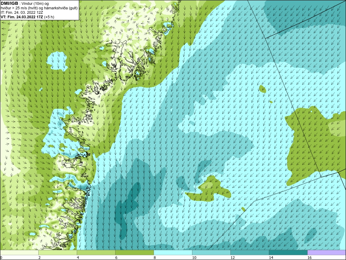Click the legend tick label 12

[x=233, y=258]
